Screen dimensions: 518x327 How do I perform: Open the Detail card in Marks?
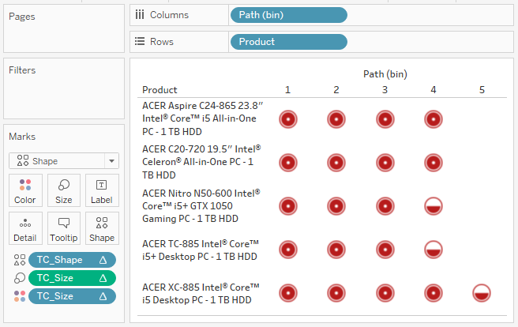25,228
